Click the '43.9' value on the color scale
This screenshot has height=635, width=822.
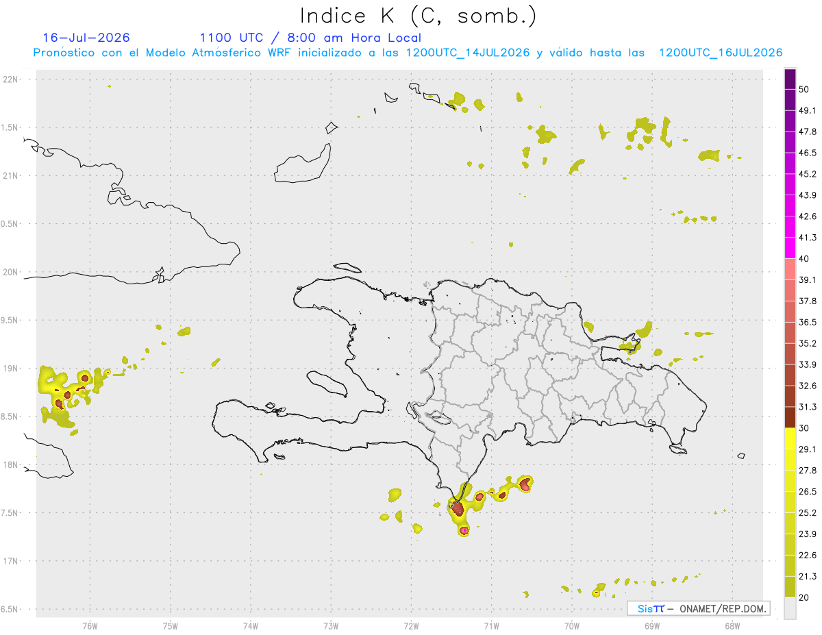tap(808, 195)
